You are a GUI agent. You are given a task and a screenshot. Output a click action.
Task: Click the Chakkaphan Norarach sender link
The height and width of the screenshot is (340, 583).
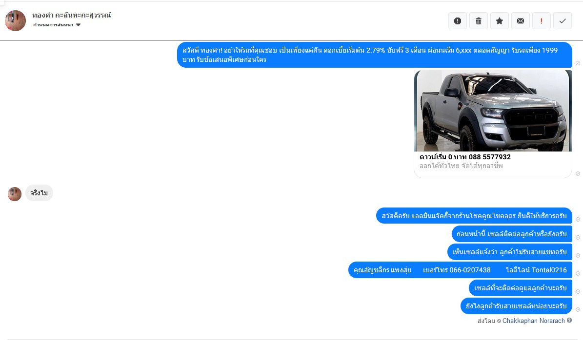[x=533, y=321]
